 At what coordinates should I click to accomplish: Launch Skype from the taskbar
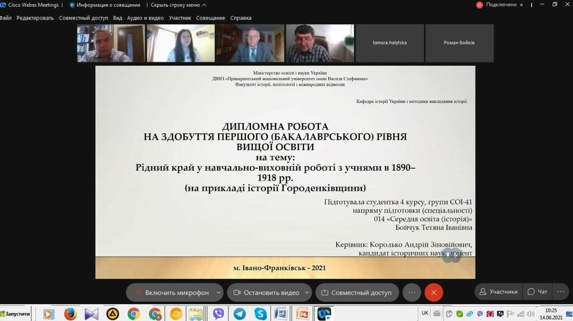point(260,314)
